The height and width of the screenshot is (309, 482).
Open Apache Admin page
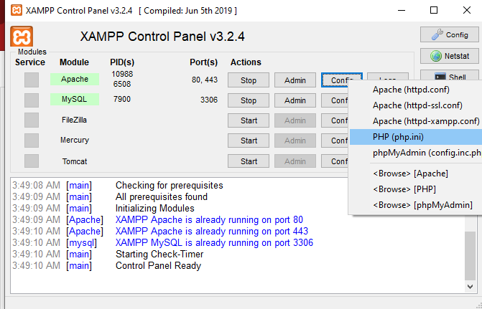(x=295, y=80)
